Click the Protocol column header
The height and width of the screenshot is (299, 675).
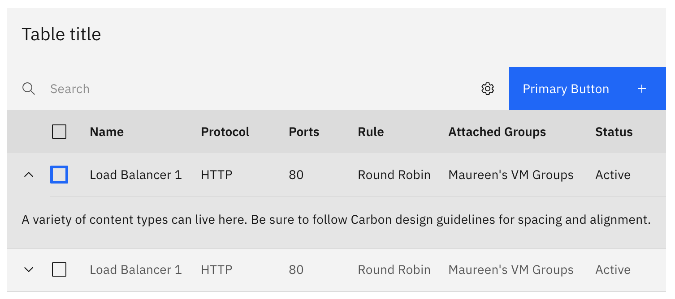pyautogui.click(x=225, y=132)
